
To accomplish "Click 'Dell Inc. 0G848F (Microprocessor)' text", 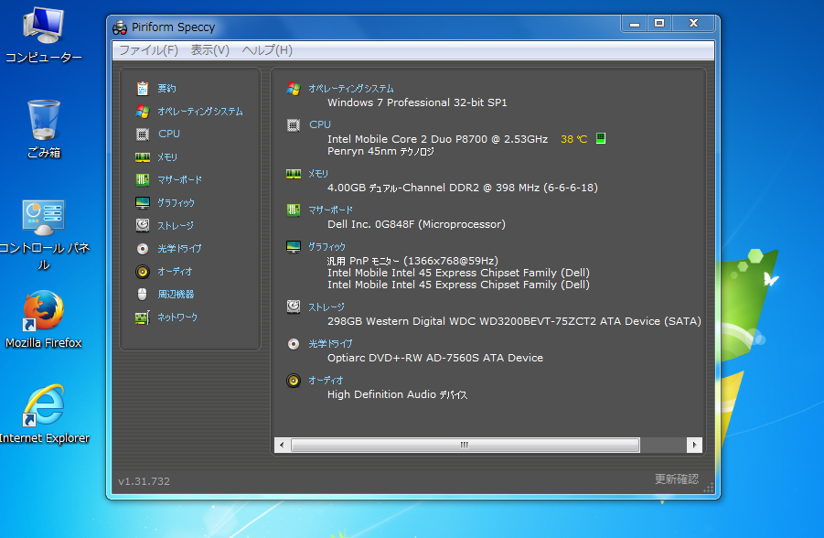I will tap(416, 224).
